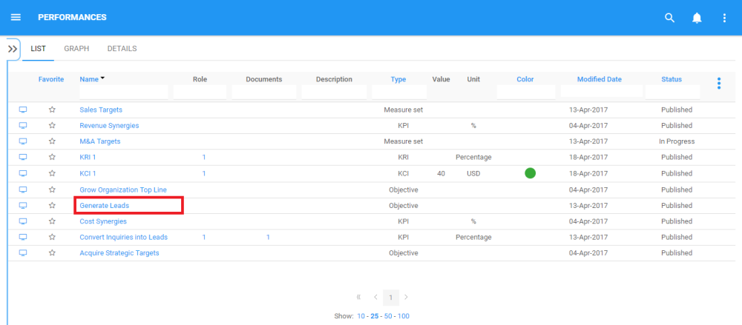Viewport: 742px width, 325px height.
Task: Favorite the KCI 1 row star
Action: pos(52,173)
